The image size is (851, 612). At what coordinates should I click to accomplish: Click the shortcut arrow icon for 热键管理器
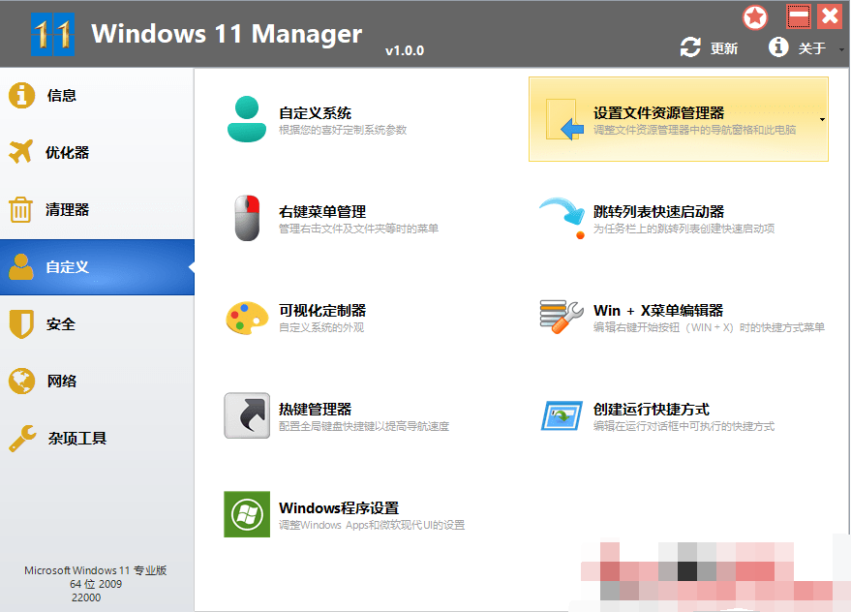pyautogui.click(x=247, y=415)
